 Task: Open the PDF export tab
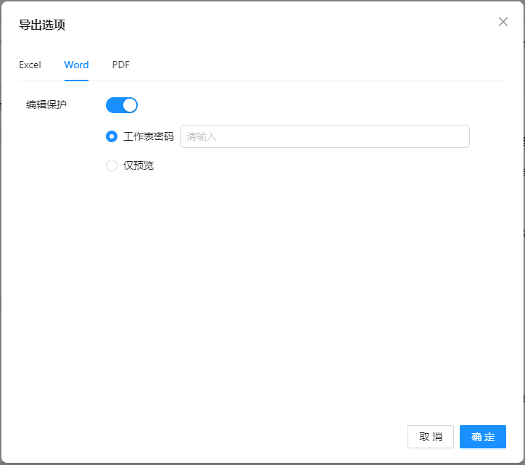click(x=121, y=65)
